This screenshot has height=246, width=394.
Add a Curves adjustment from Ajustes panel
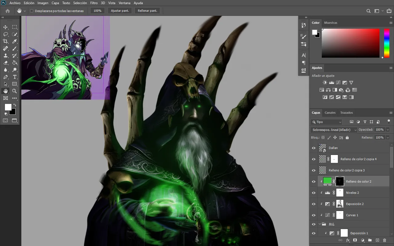coord(338,82)
